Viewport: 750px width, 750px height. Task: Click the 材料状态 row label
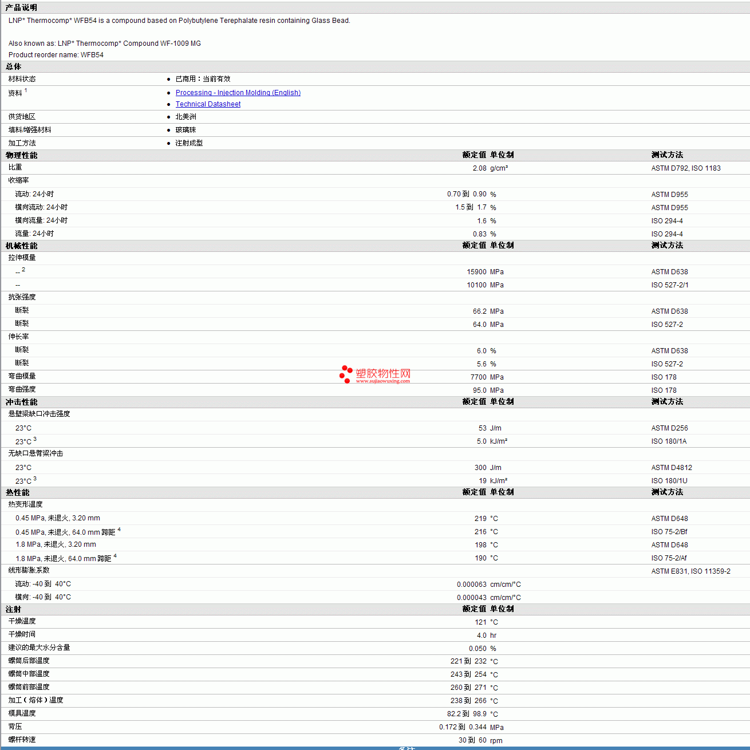click(22, 79)
